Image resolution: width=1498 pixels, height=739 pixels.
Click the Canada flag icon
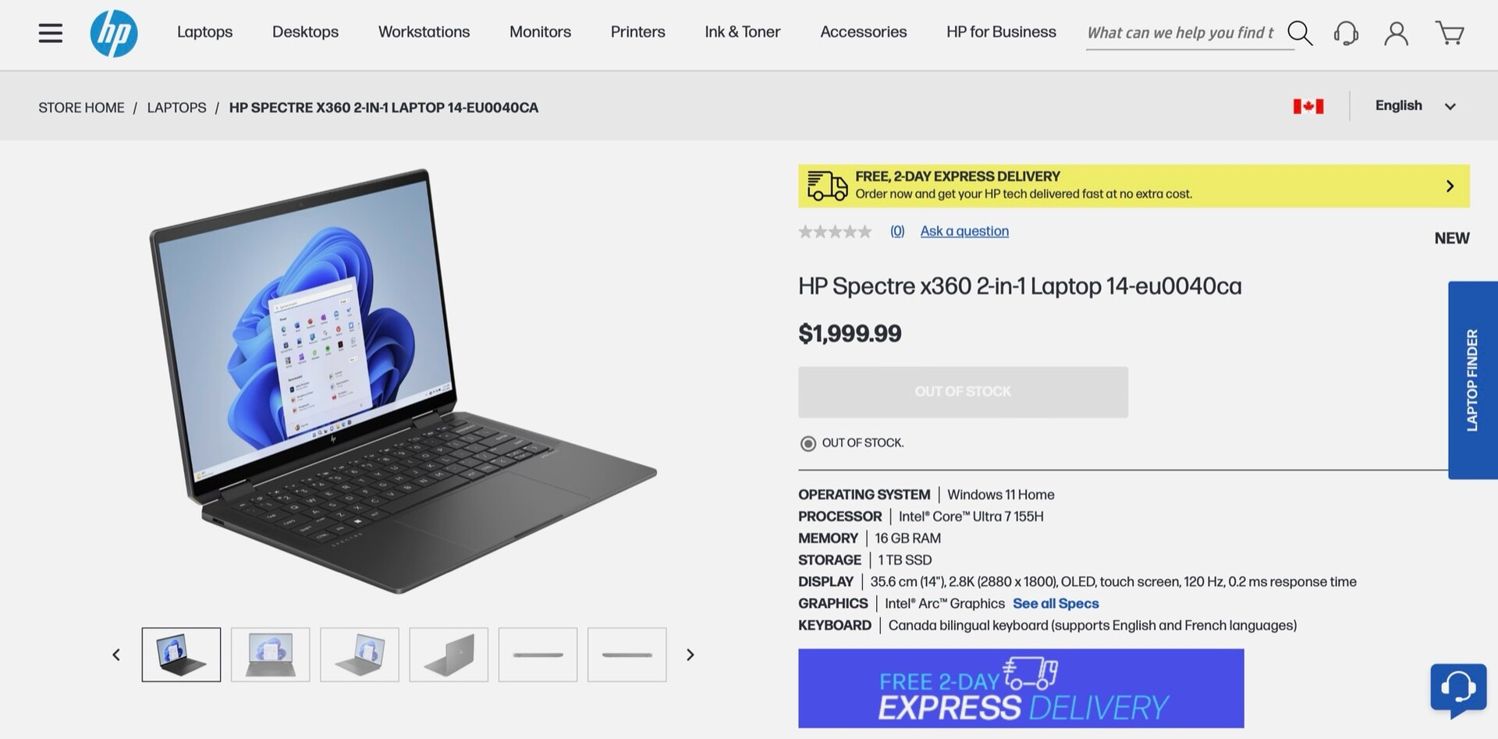1308,106
